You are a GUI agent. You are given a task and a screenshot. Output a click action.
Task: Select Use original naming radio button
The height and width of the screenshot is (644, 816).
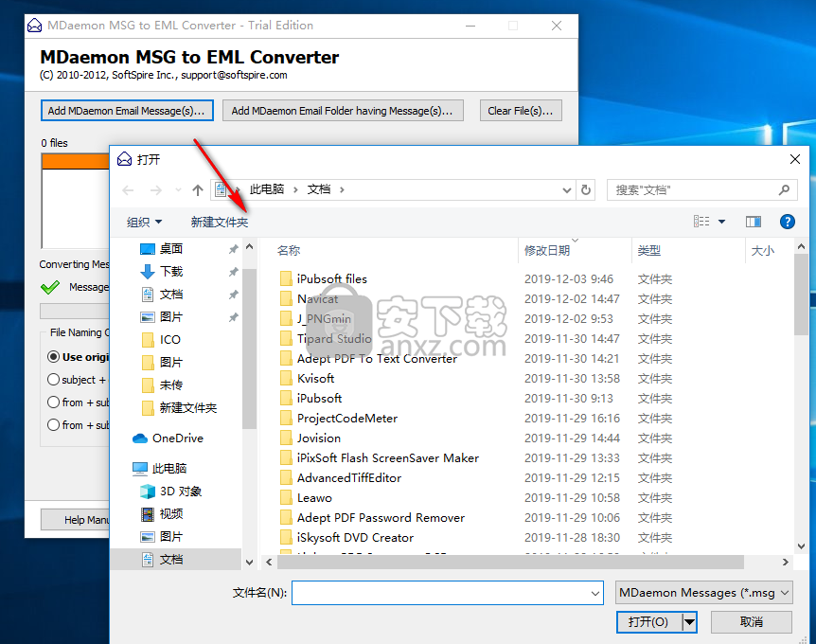tap(53, 357)
